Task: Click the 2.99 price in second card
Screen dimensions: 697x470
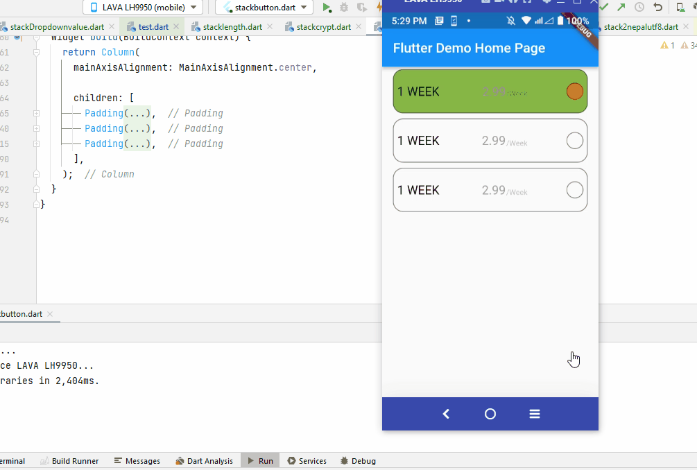Action: click(x=493, y=141)
